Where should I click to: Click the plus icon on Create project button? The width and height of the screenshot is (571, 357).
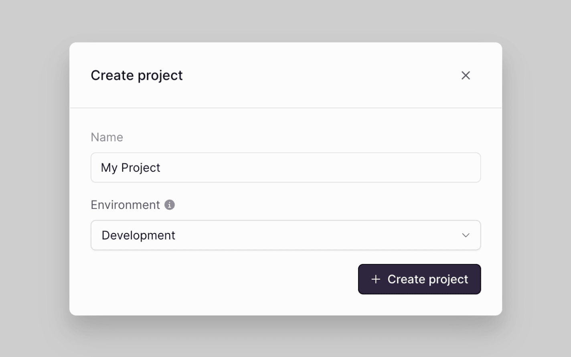click(375, 279)
